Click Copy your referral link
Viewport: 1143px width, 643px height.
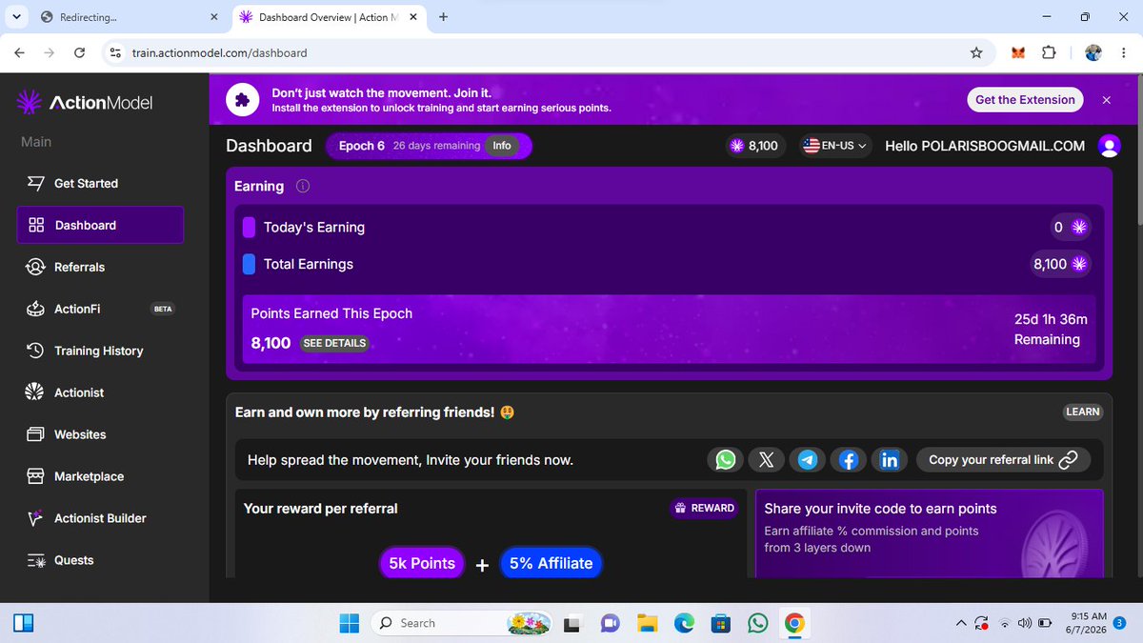tap(1003, 460)
